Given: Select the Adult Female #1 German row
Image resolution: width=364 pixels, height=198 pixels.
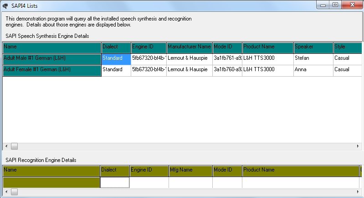Looking at the screenshot, I should click(x=51, y=70).
